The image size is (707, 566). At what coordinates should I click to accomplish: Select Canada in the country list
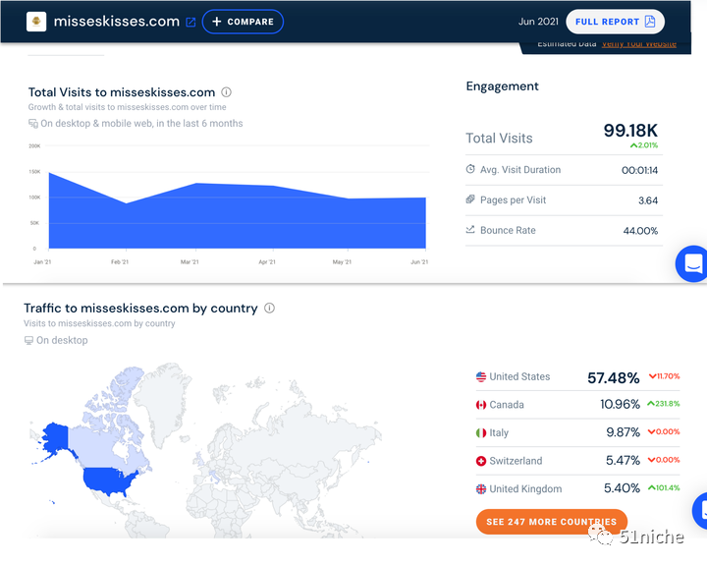(507, 405)
